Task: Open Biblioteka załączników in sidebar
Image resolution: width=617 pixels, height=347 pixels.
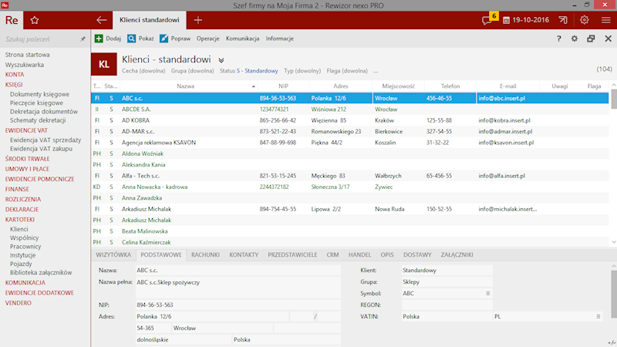Action: [41, 273]
